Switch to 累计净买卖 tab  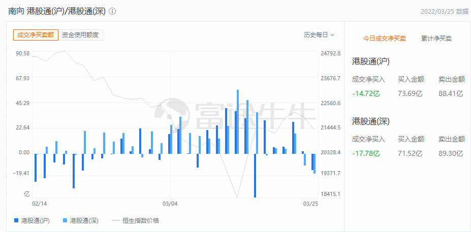[436, 39]
